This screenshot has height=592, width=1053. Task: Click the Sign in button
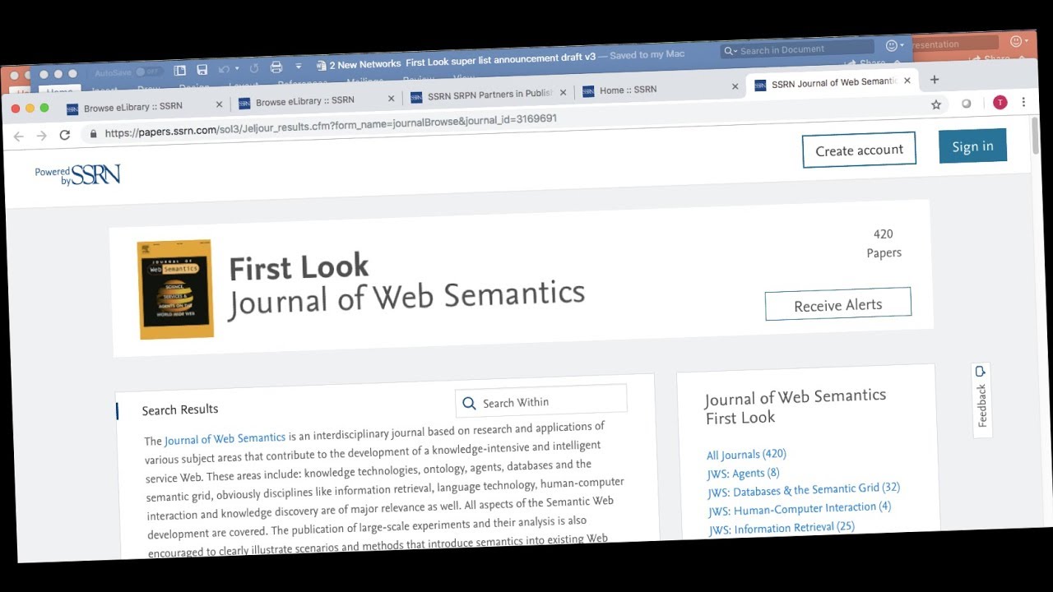[972, 146]
